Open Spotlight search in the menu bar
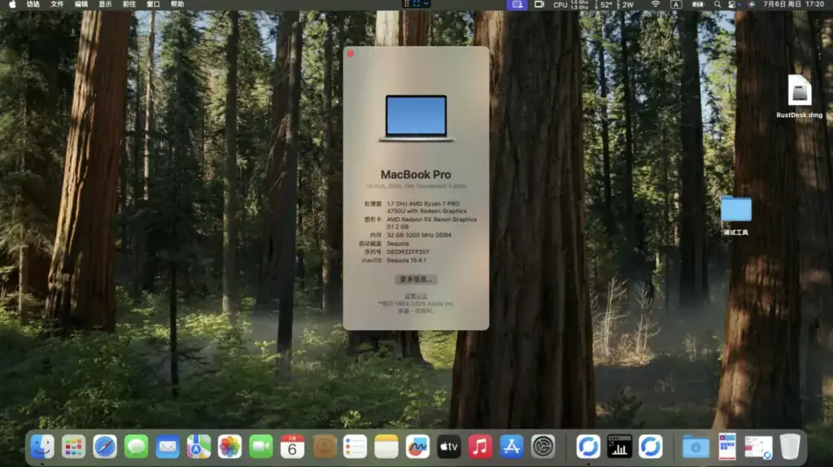Viewport: 833px width, 467px height. pos(717,4)
